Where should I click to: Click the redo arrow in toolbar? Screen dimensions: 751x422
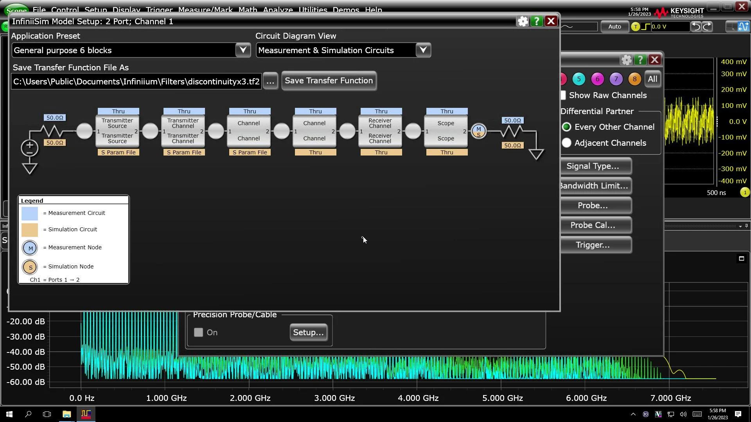[x=708, y=27]
